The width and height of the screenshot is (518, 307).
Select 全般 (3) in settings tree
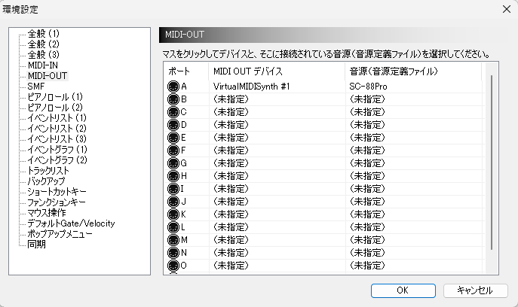coord(43,55)
